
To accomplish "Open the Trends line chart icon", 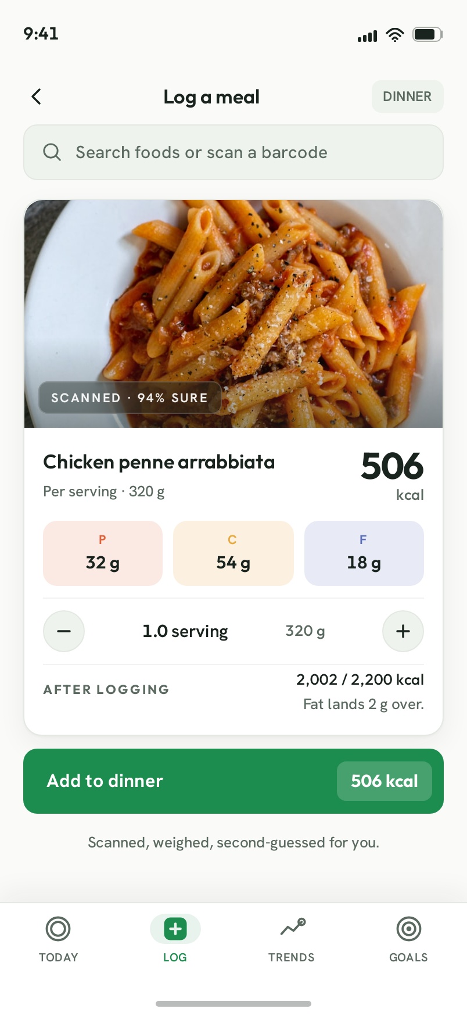I will click(x=292, y=928).
